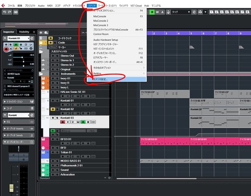Toggle the green Read automation R button
The image size is (251, 196).
(152, 12)
